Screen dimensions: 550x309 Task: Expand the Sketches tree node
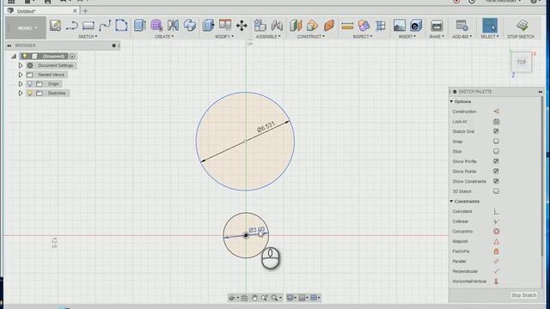tap(21, 94)
